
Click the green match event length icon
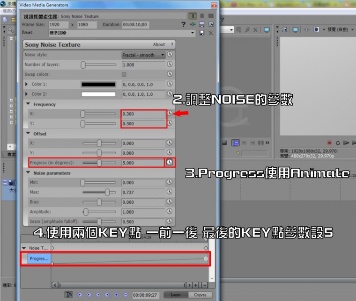pyautogui.click(x=193, y=24)
